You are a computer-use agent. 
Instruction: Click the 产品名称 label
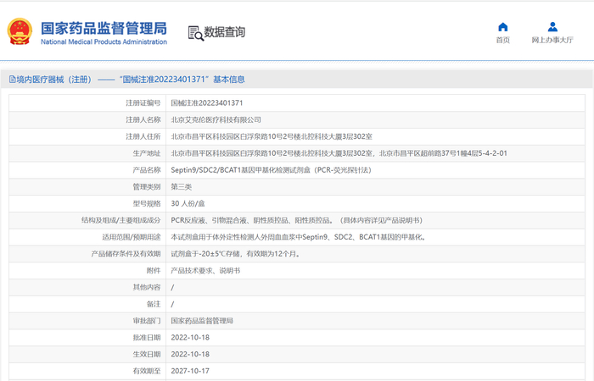pos(147,170)
